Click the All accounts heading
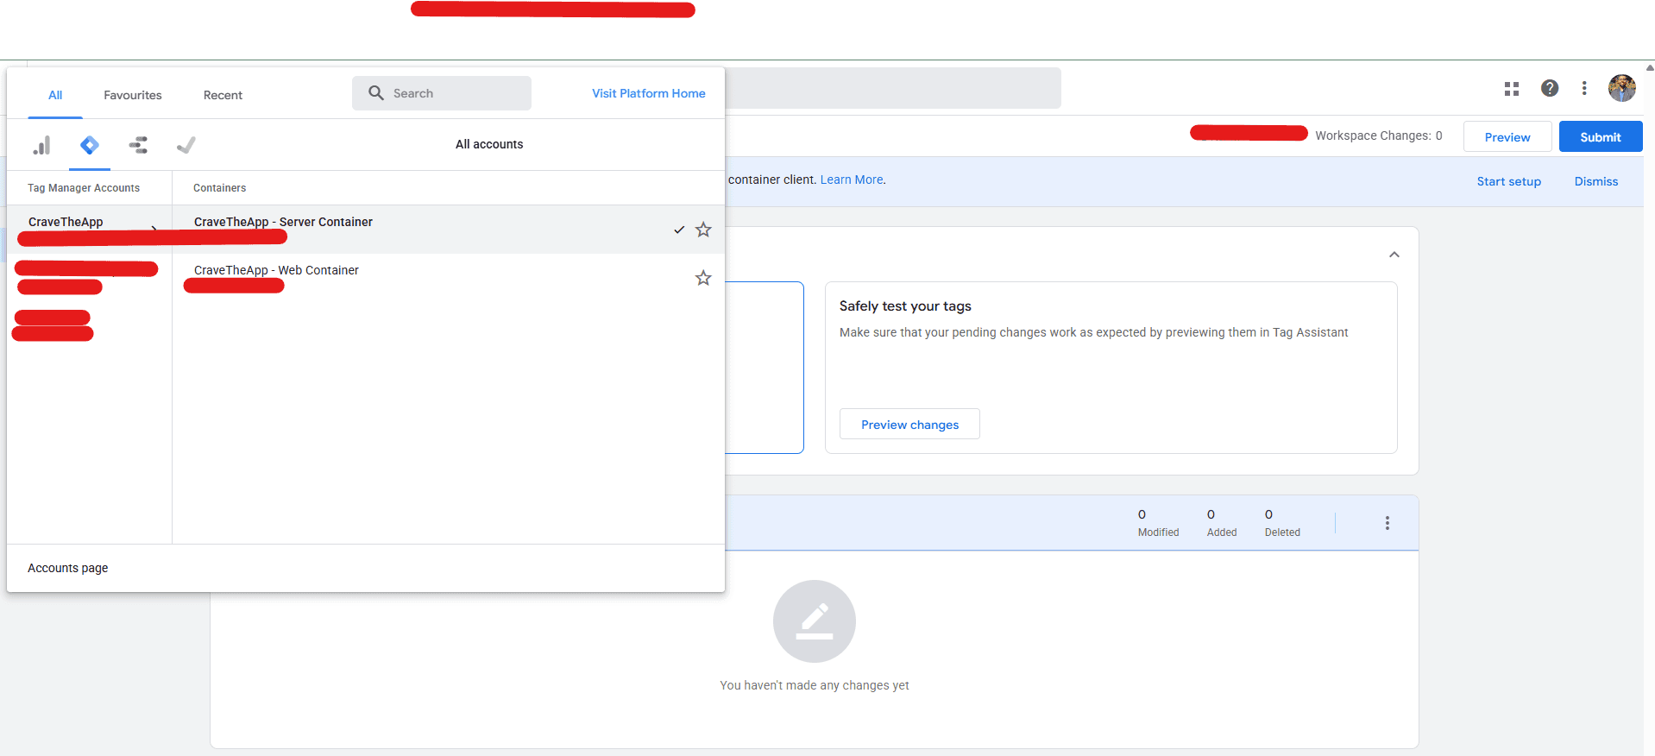The image size is (1655, 756). click(x=489, y=144)
